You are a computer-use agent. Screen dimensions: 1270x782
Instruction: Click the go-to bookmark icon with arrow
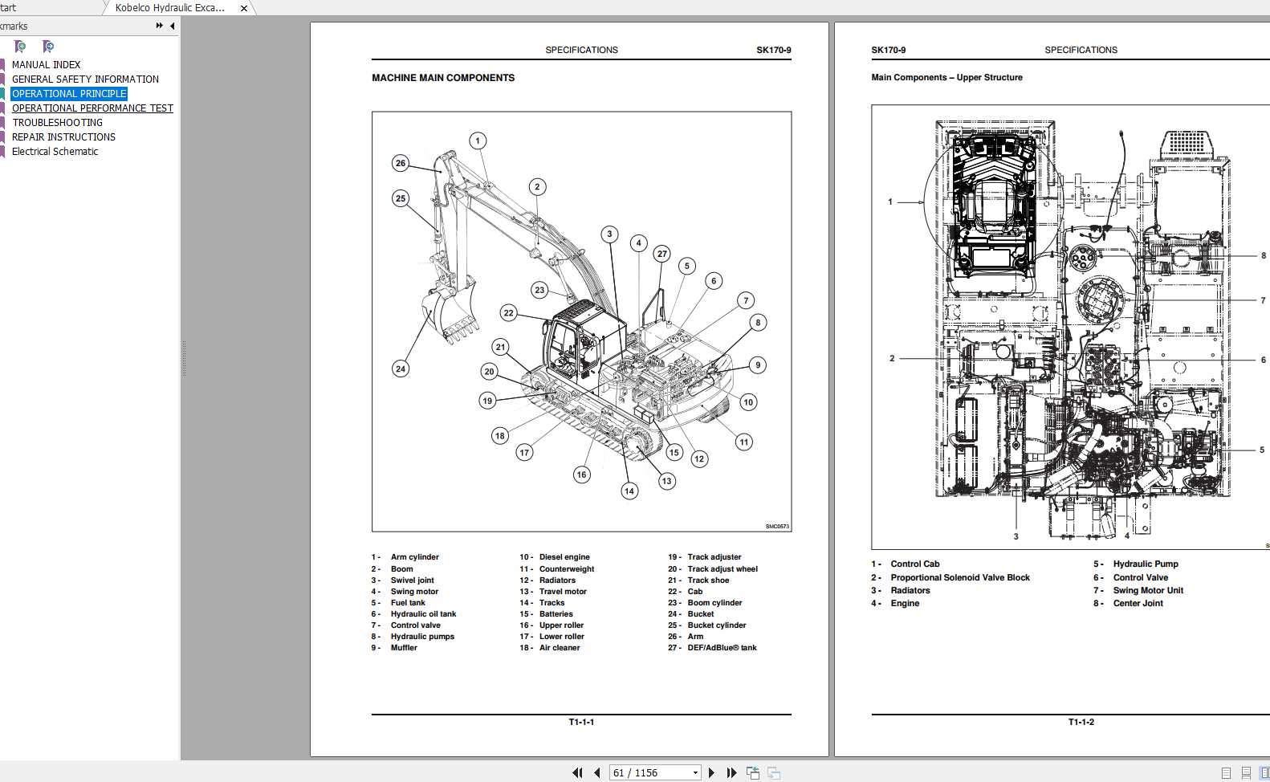tap(48, 47)
